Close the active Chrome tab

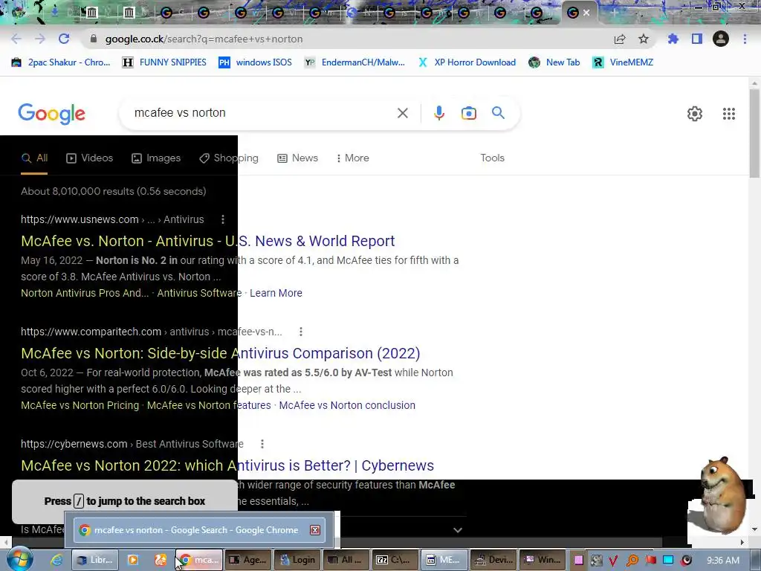586,13
